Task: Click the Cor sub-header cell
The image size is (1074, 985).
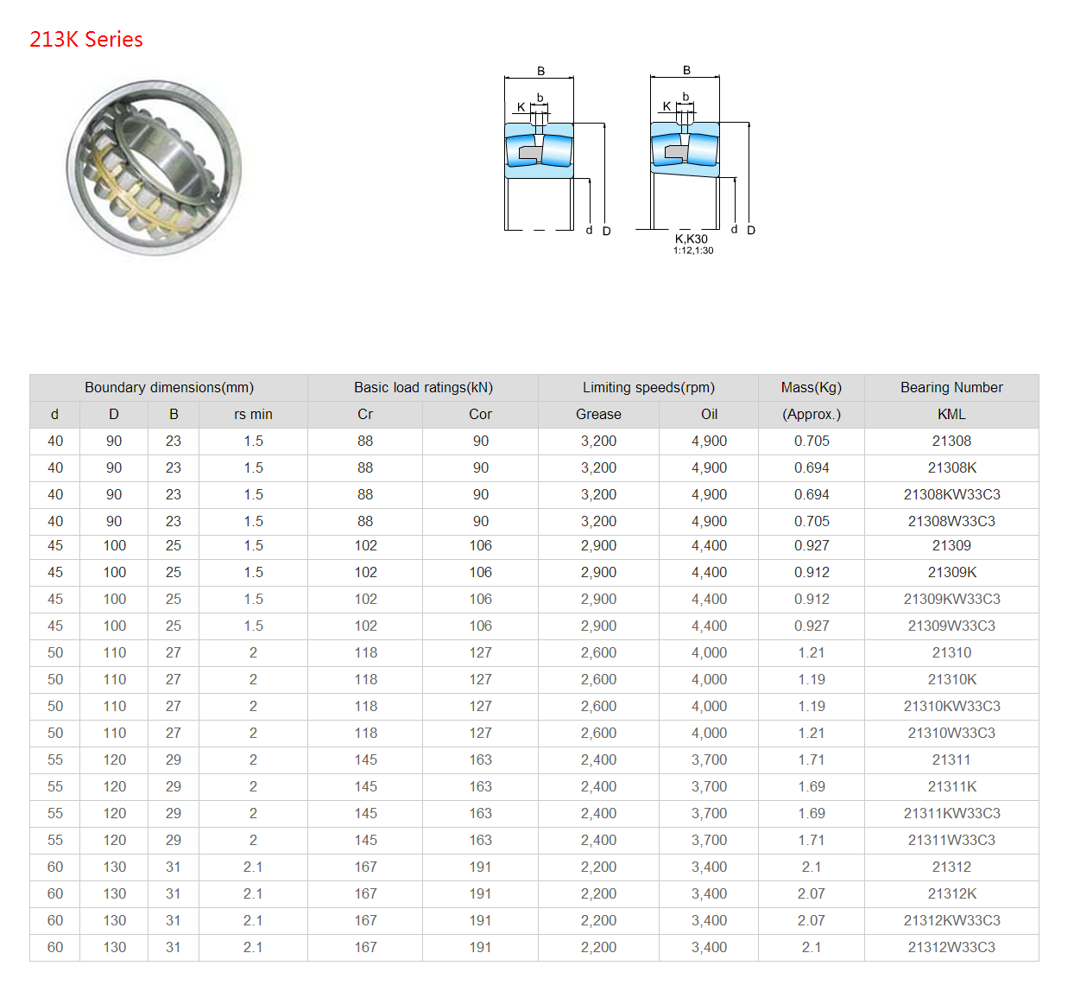Action: tap(480, 415)
